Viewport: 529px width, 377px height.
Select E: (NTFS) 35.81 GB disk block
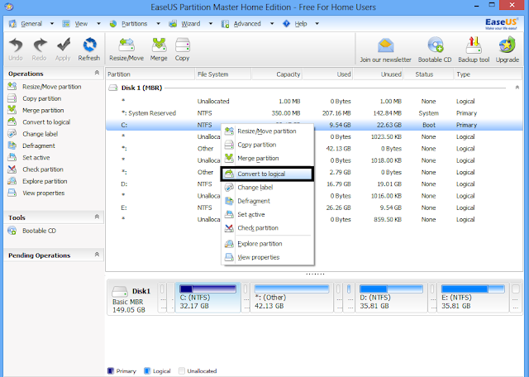point(473,298)
